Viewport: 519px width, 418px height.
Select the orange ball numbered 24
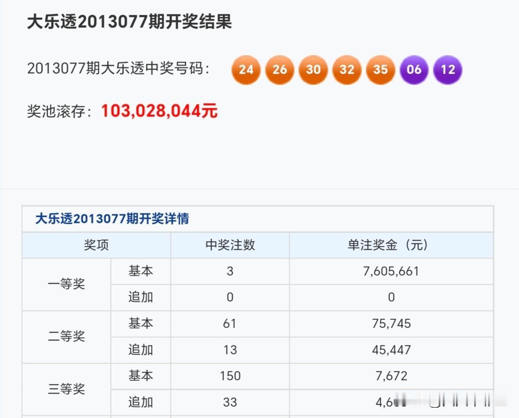[246, 70]
